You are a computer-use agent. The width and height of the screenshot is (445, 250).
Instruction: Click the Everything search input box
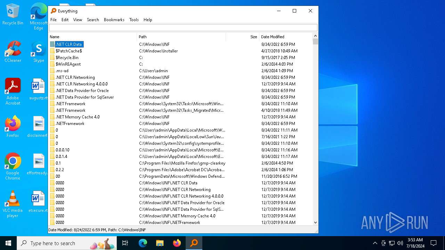click(183, 28)
